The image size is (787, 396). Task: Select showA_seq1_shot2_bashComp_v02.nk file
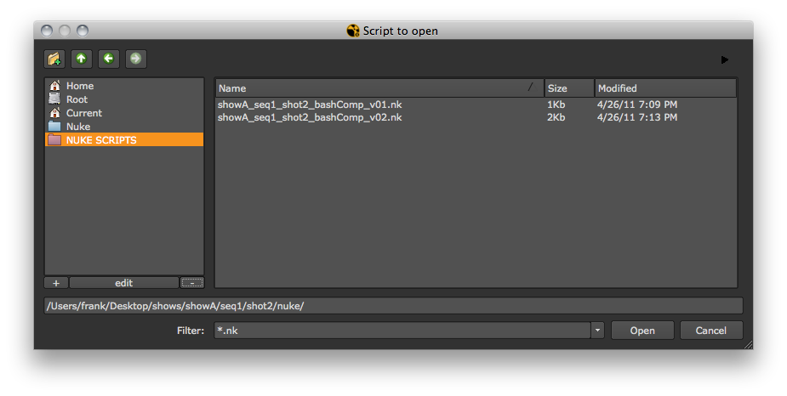(x=310, y=117)
